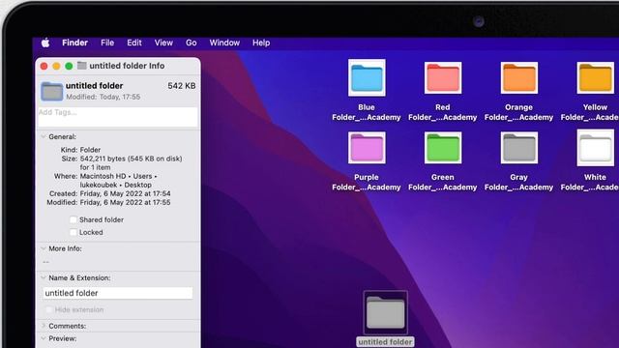619x348 pixels.
Task: Open the Apple menu
Action: tap(45, 43)
